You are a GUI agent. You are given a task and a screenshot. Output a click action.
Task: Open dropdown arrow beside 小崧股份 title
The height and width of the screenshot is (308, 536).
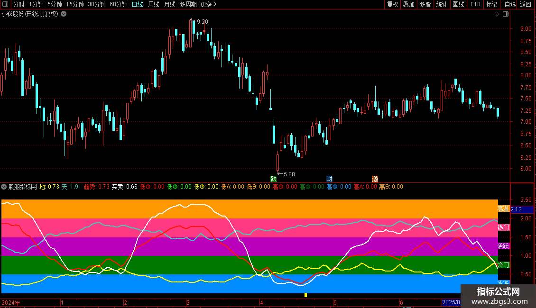coord(64,14)
